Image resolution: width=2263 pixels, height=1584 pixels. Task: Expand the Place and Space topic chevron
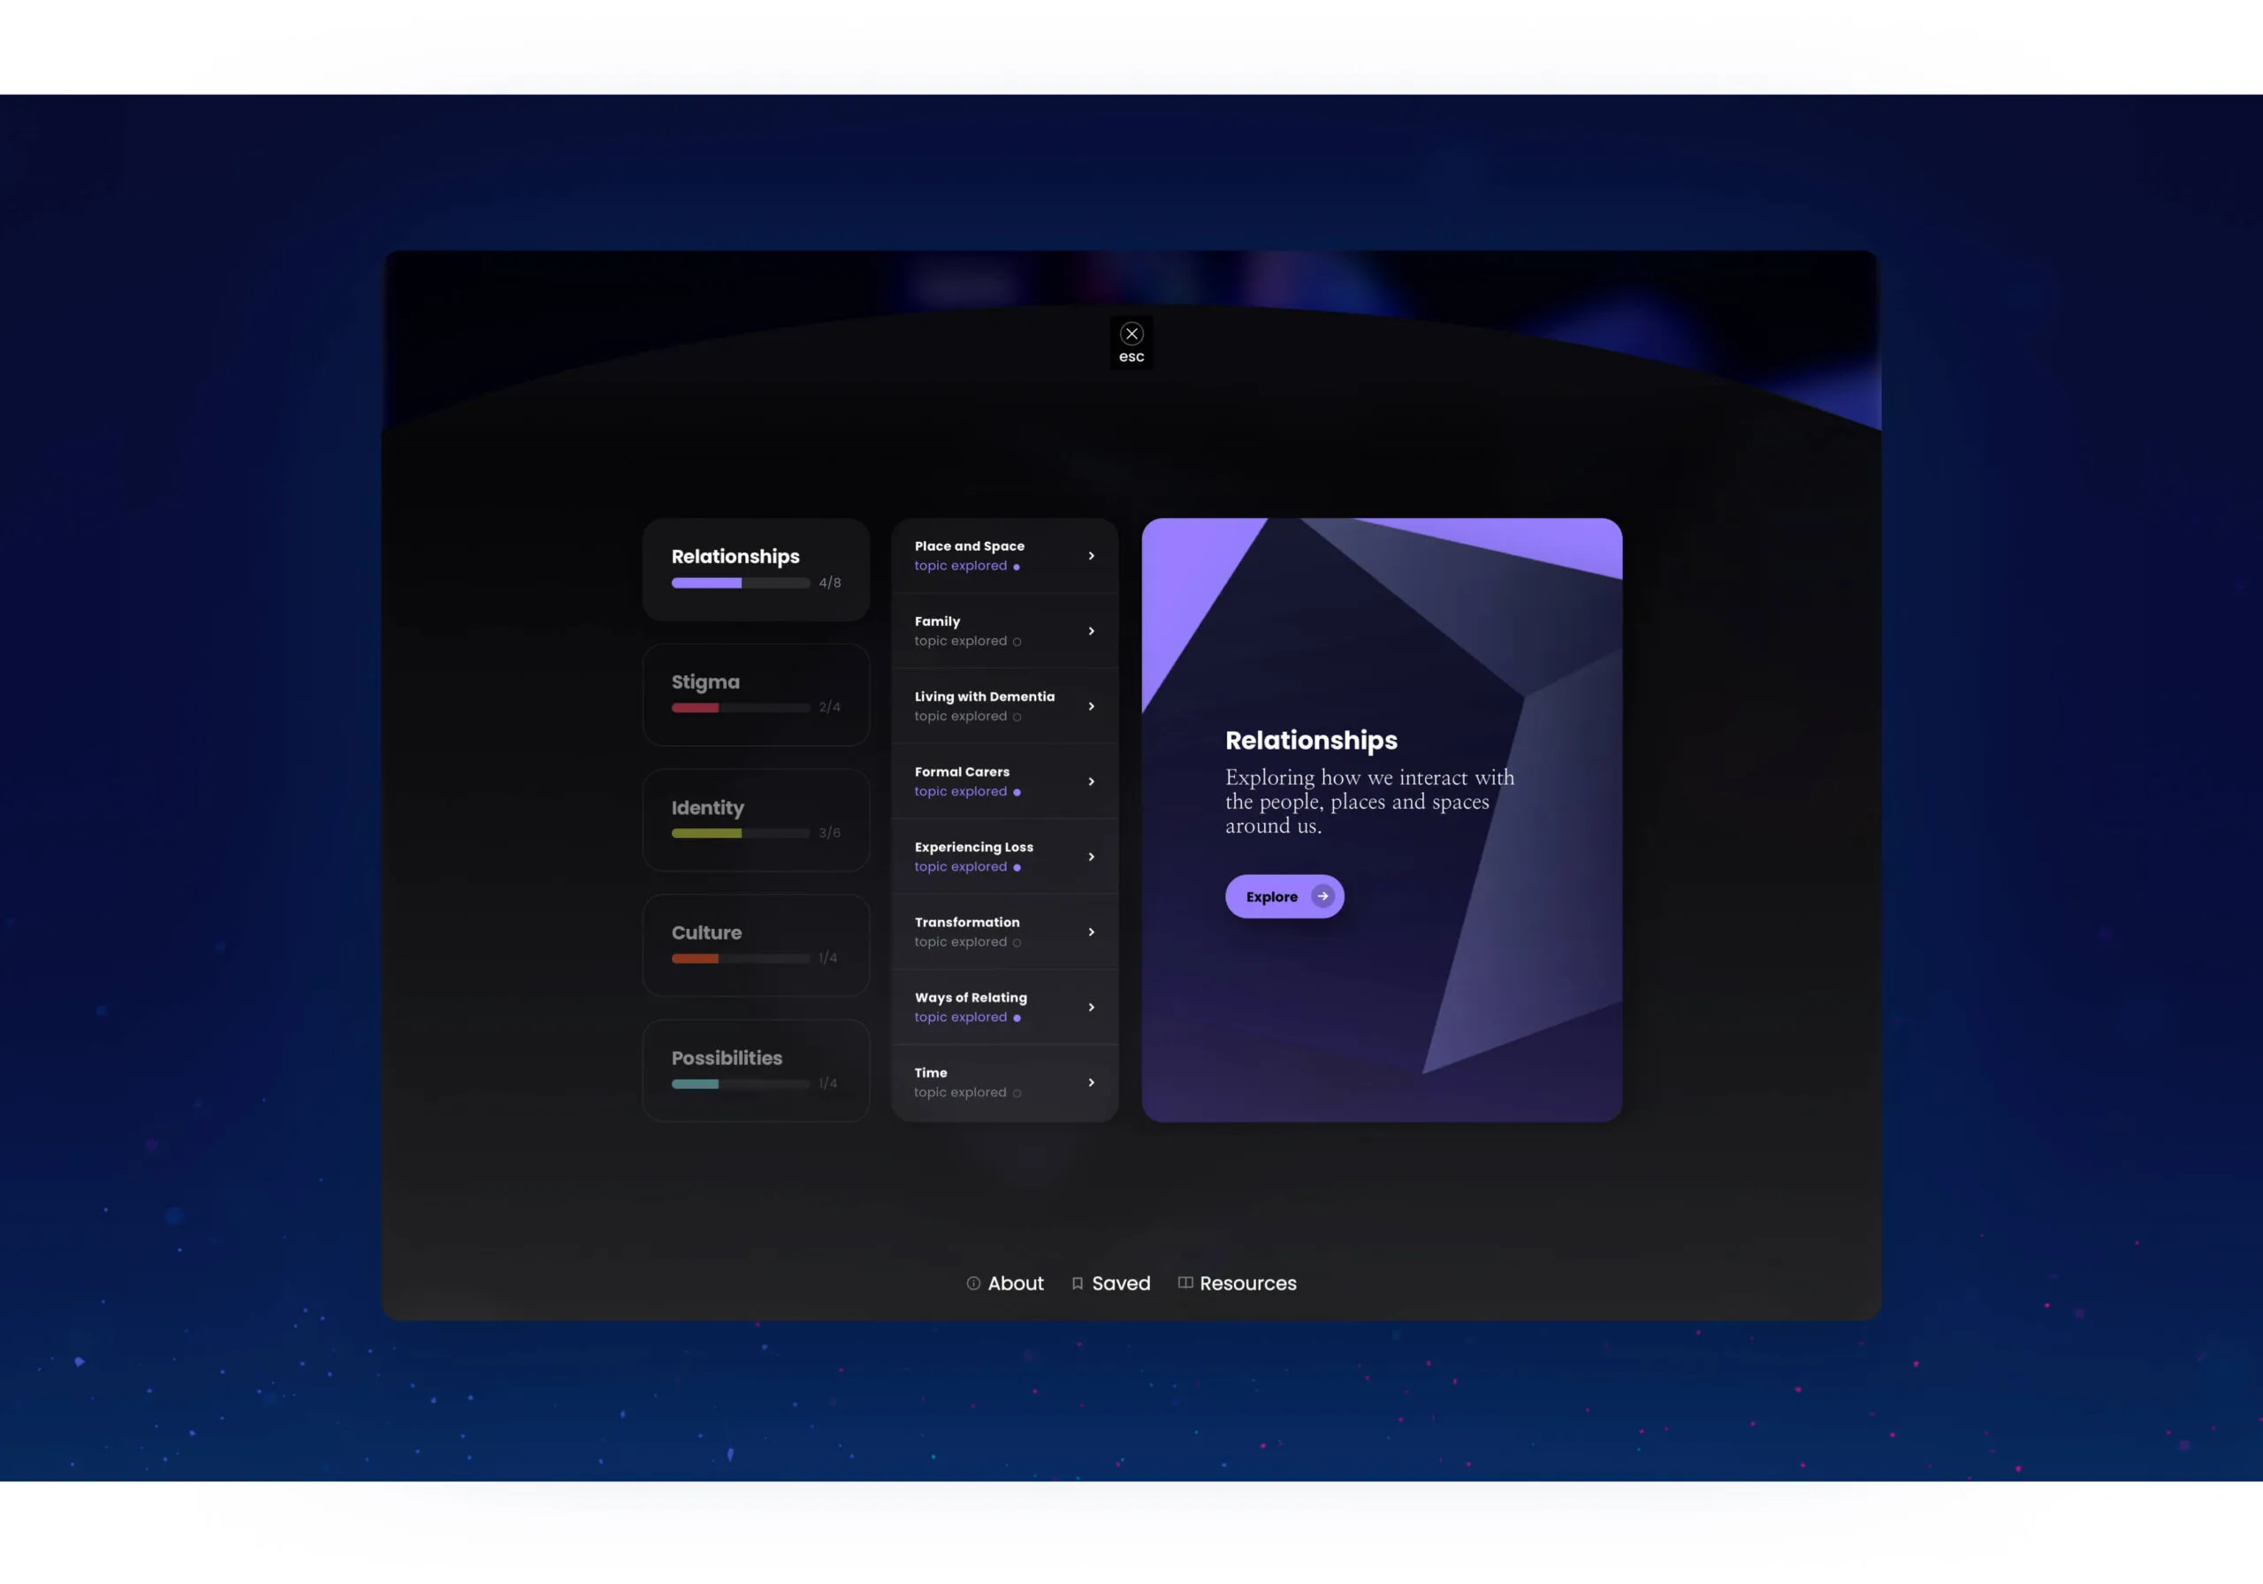coord(1092,555)
